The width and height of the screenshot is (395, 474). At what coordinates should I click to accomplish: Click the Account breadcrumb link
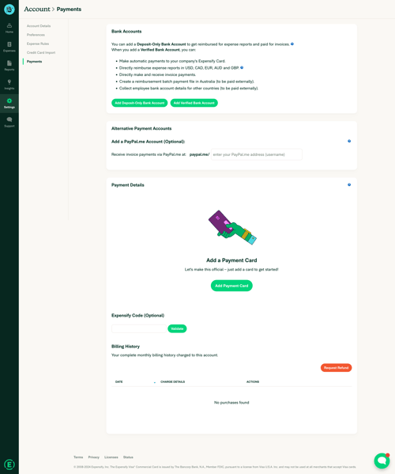pyautogui.click(x=37, y=9)
